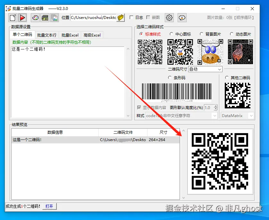Uncheck the 显示数据内容 checkbox
Image resolution: width=269 pixels, height=220 pixels.
tap(139, 107)
